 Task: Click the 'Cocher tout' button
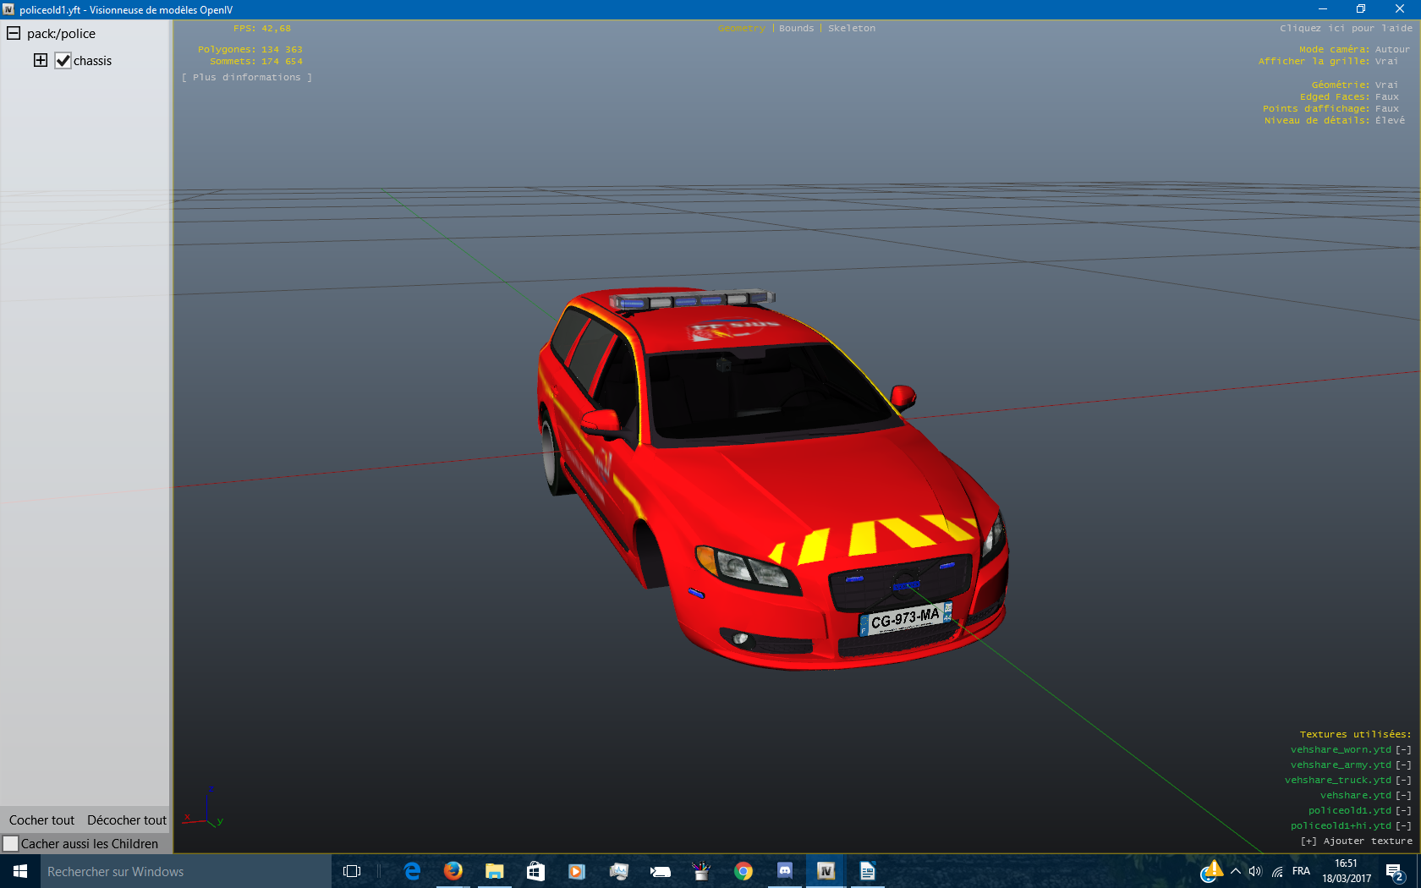coord(41,820)
